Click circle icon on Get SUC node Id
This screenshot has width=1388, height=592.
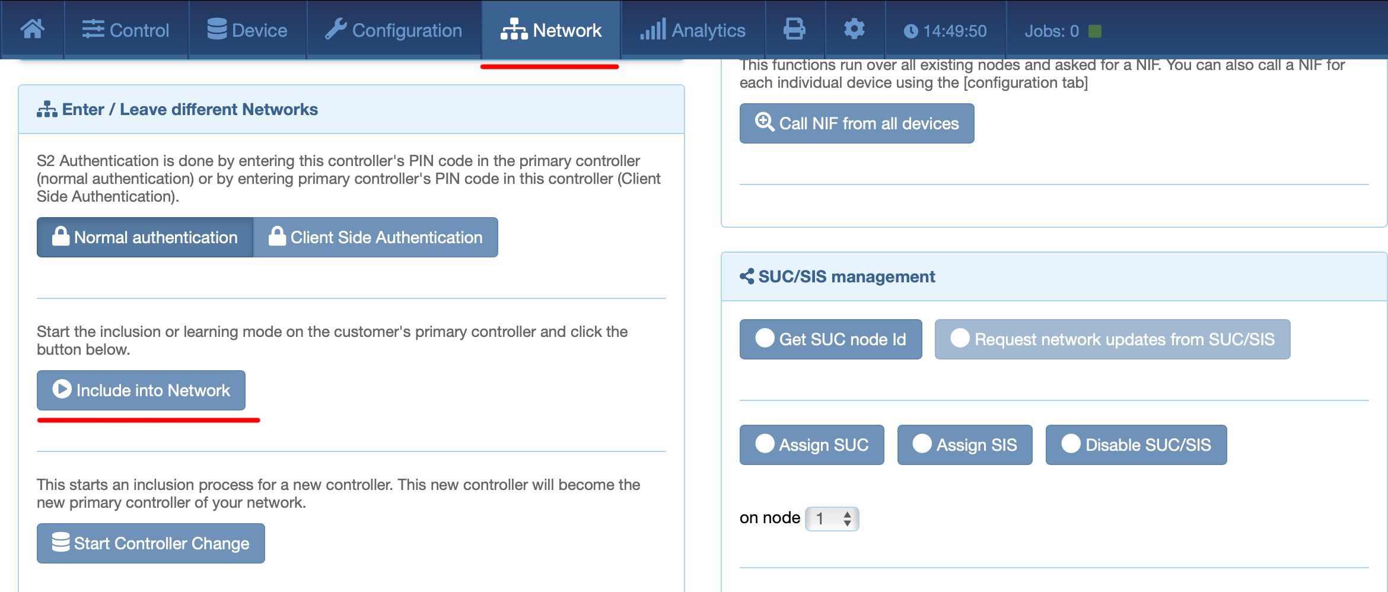(765, 338)
